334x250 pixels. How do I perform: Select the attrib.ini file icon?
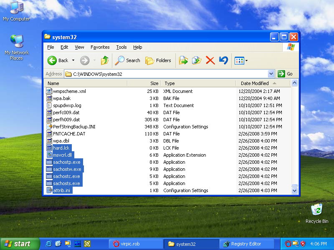49,190
